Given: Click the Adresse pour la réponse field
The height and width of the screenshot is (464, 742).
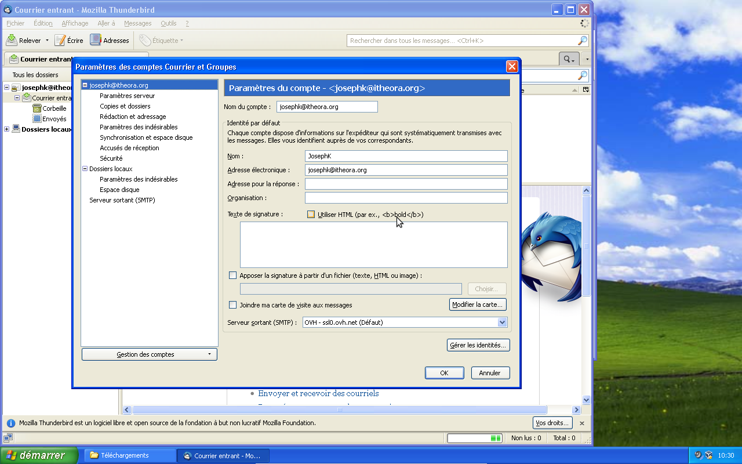Looking at the screenshot, I should pyautogui.click(x=406, y=184).
